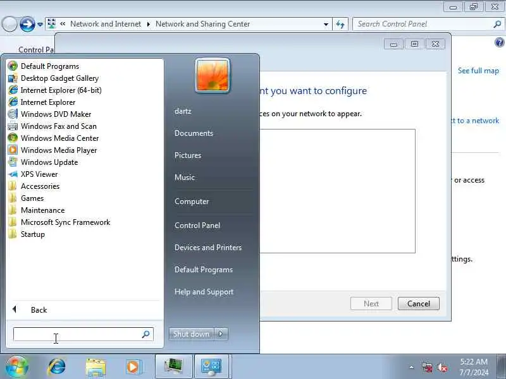Click the clock showing 5:22 AM
The height and width of the screenshot is (379, 506).
click(x=474, y=361)
